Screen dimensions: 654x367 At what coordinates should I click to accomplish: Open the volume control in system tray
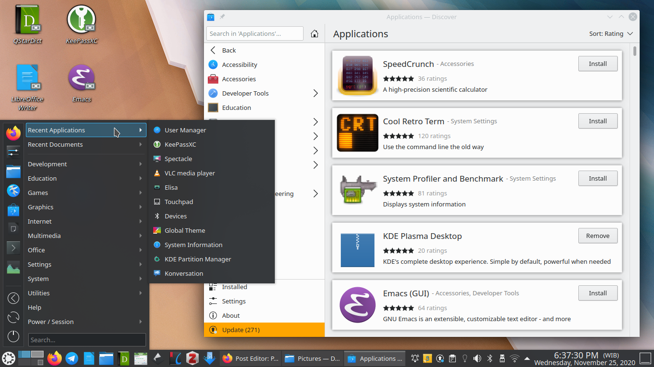477,358
